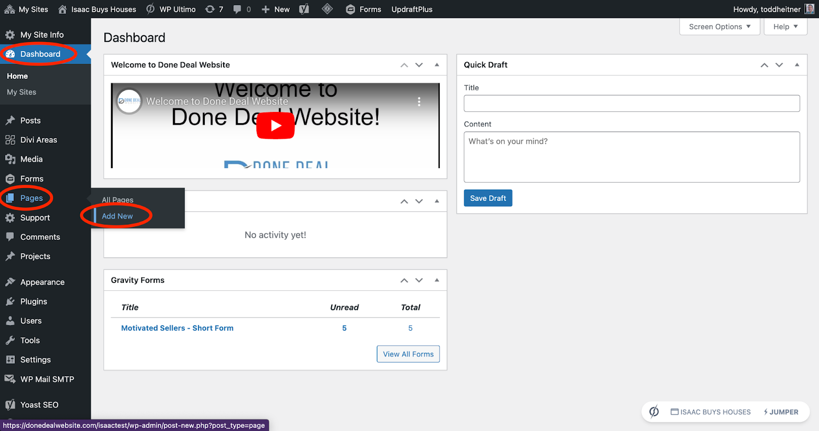Open UpdraftPlus from the admin bar

pos(412,9)
